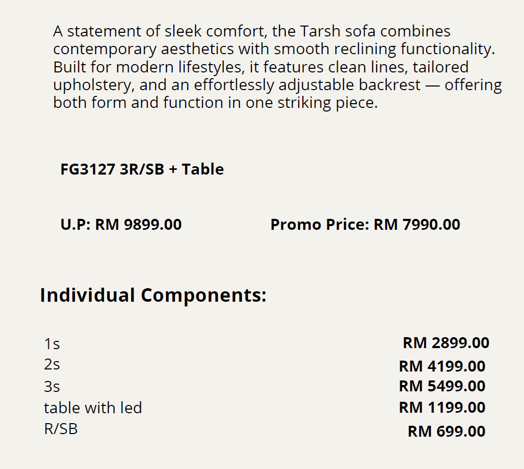Click the U.P: RM 9899.00 price
The width and height of the screenshot is (524, 469).
pos(121,225)
